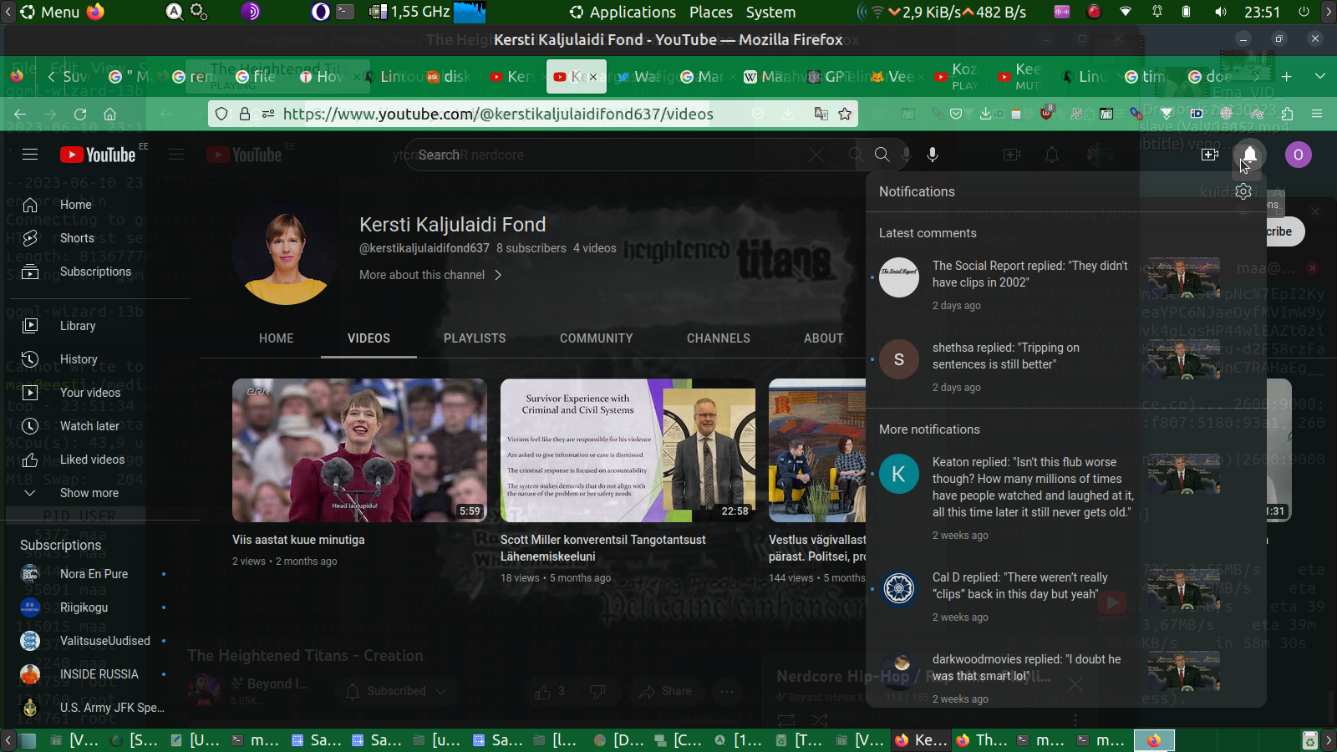Open the Applications menu

(623, 12)
